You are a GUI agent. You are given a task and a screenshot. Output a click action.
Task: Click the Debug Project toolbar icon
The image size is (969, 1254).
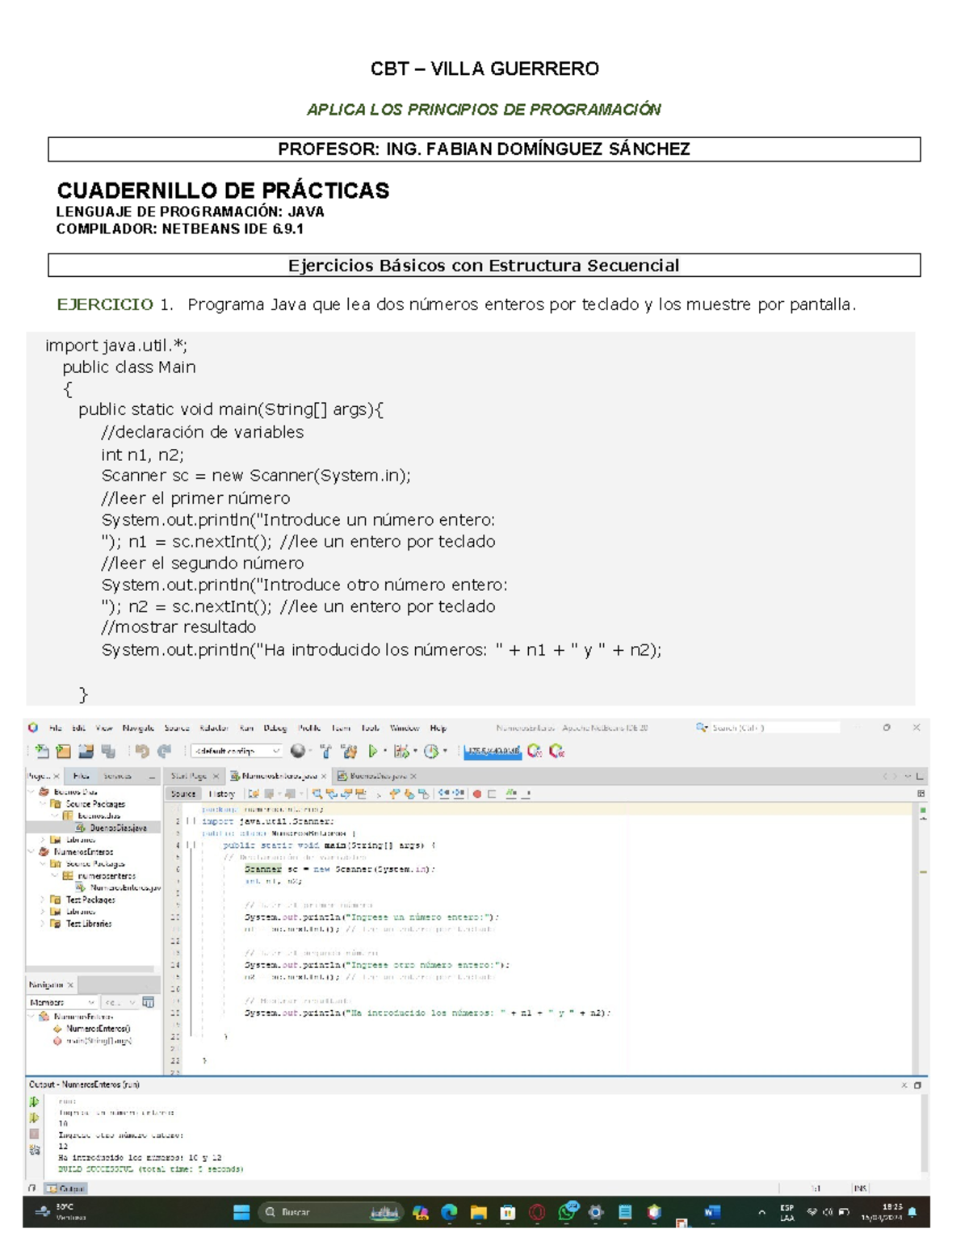[402, 751]
